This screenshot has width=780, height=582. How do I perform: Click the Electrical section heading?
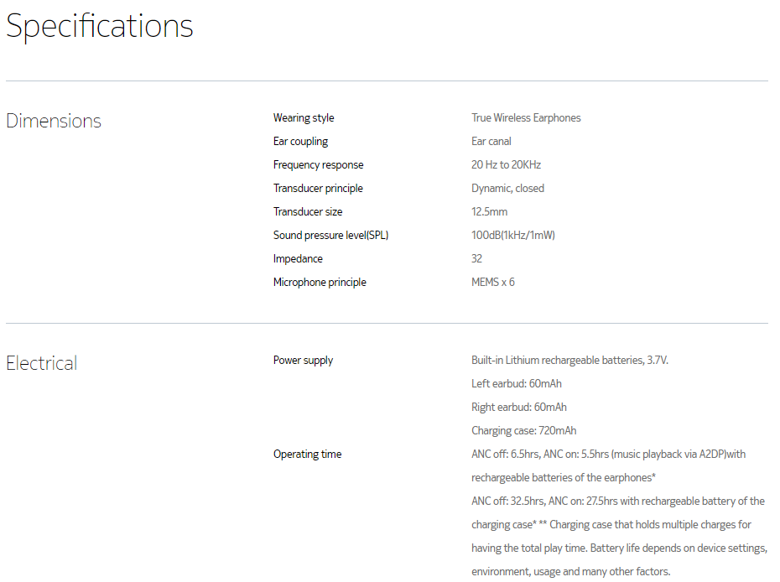click(42, 363)
